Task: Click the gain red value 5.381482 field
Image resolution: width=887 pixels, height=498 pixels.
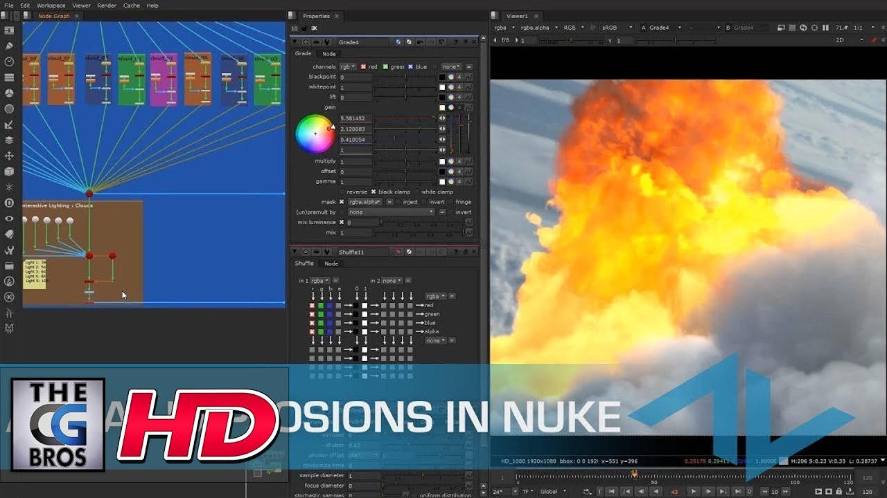Action: click(x=355, y=118)
